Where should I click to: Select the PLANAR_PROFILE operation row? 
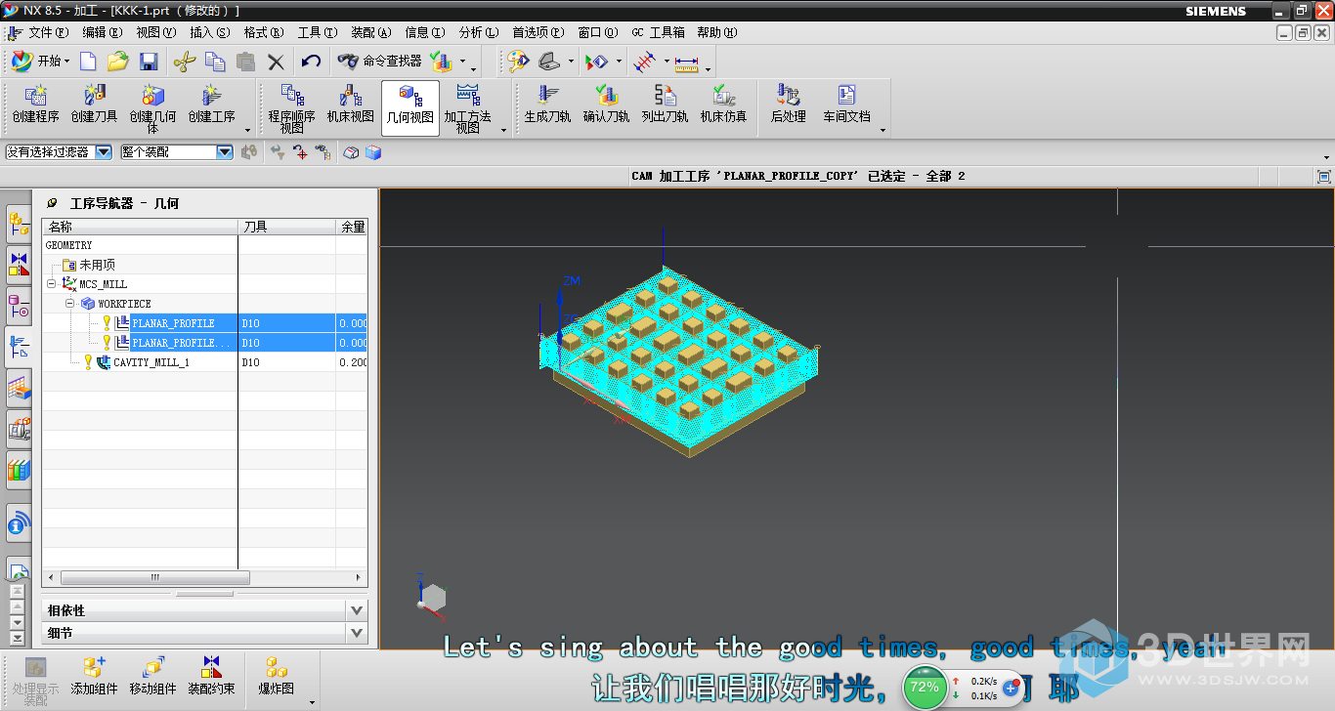tap(205, 323)
